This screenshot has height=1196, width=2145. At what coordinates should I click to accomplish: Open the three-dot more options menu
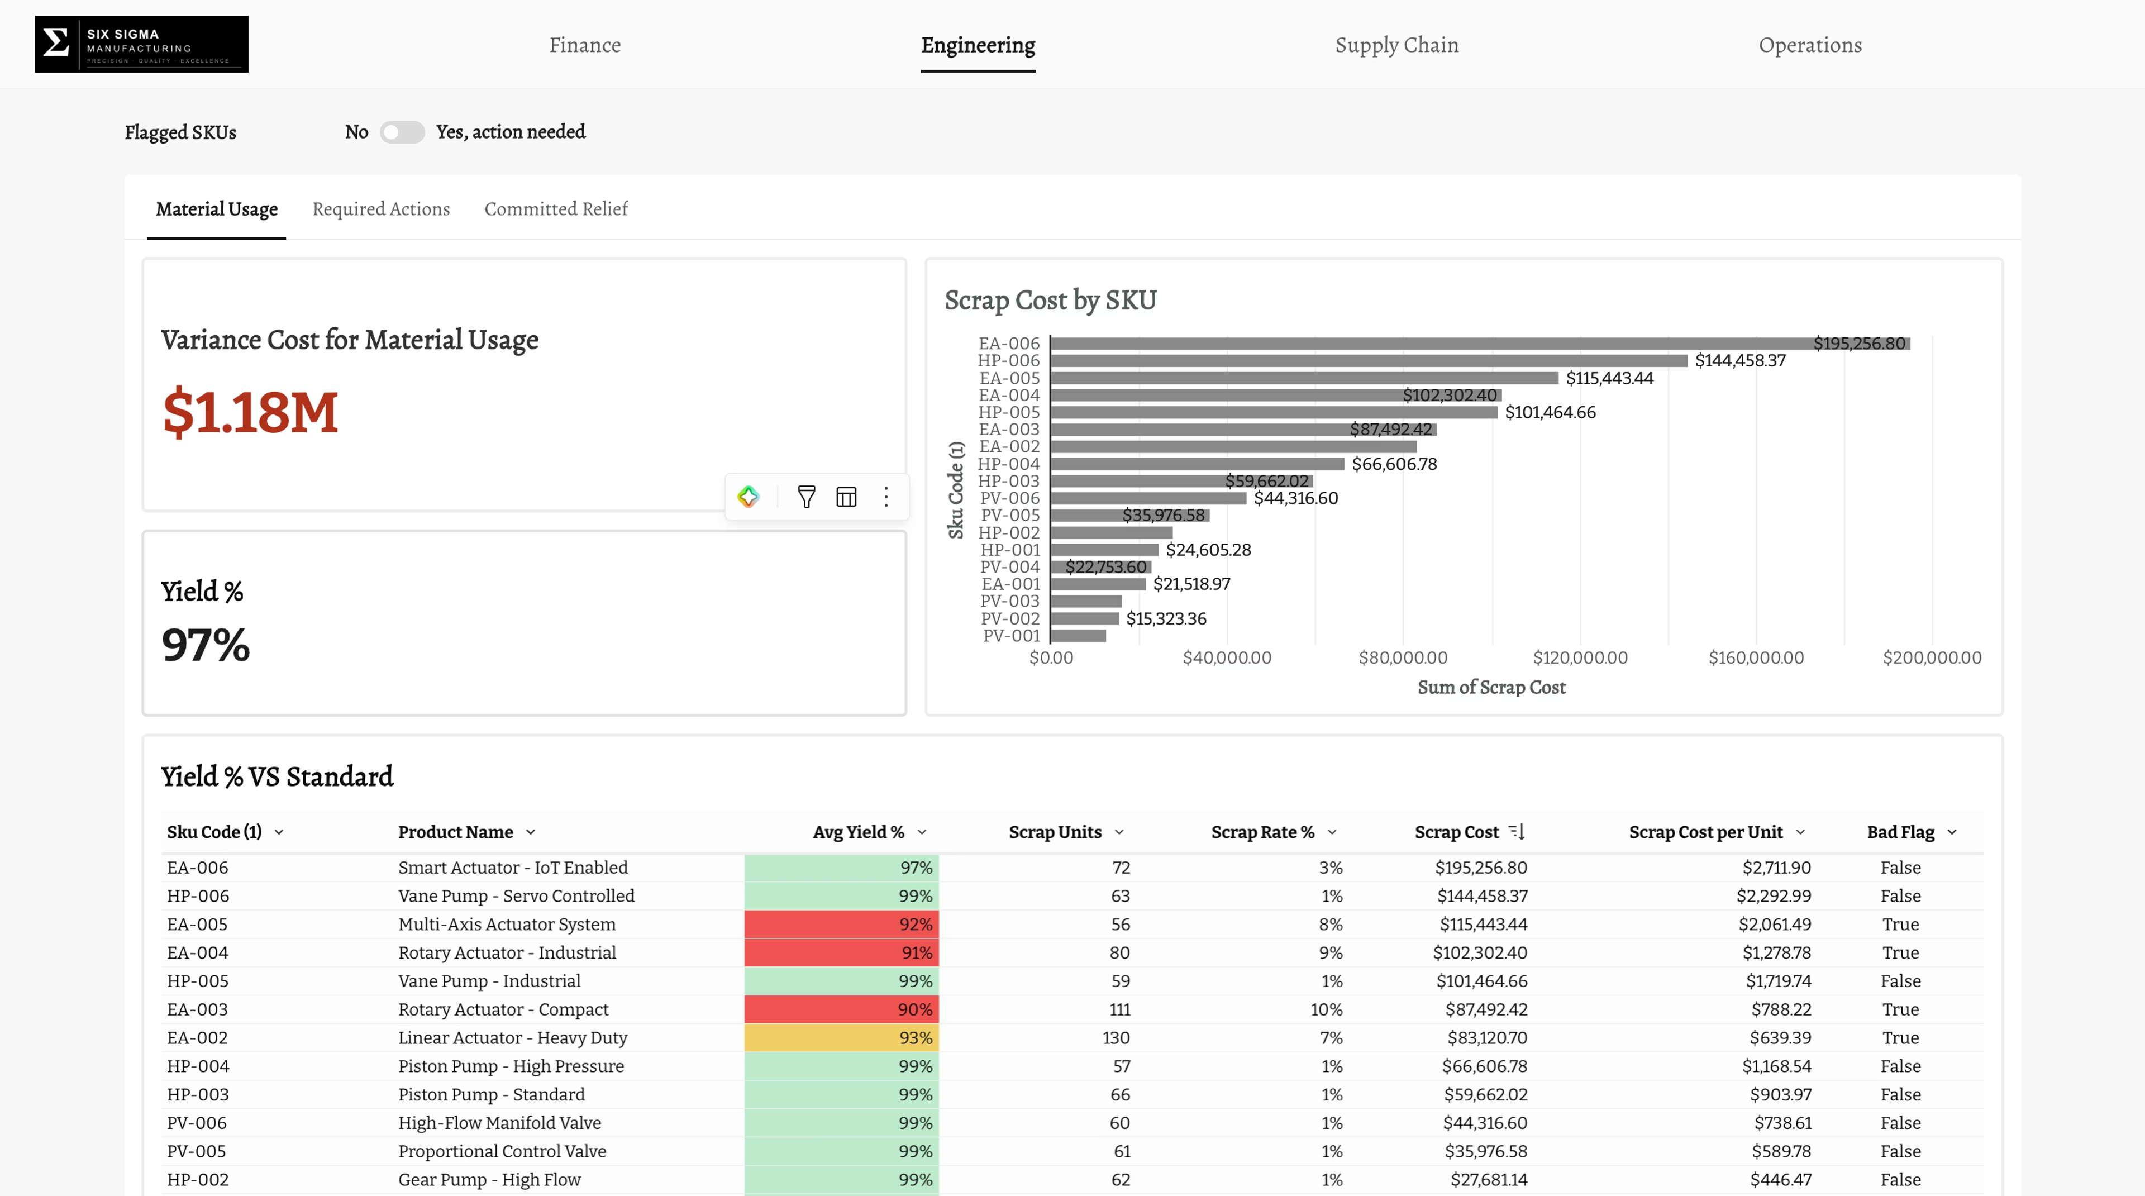[886, 497]
